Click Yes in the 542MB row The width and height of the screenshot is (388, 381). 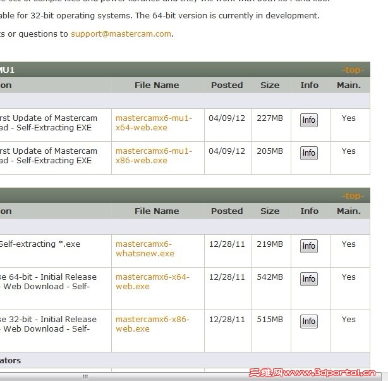tap(349, 277)
